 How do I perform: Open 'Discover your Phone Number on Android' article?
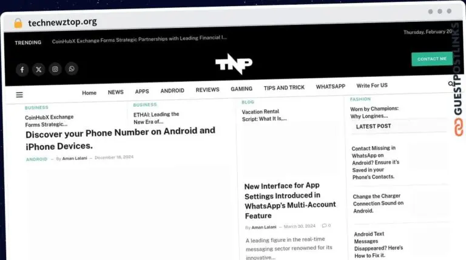tap(120, 139)
